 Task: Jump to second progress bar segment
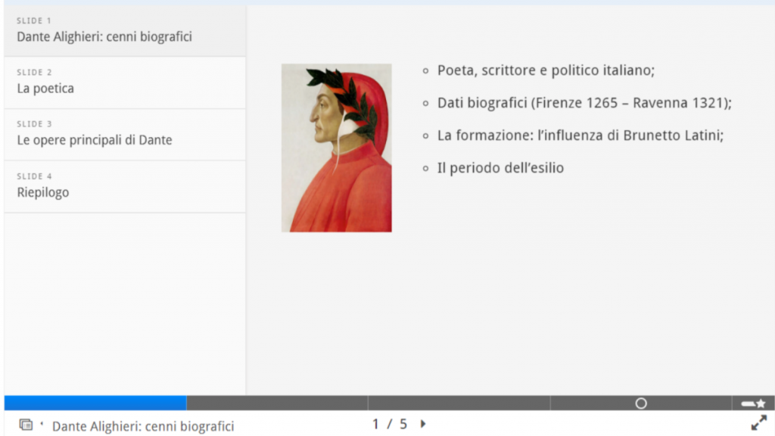coord(277,403)
